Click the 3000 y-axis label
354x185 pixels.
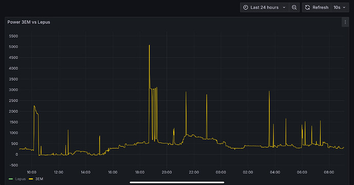(13, 90)
